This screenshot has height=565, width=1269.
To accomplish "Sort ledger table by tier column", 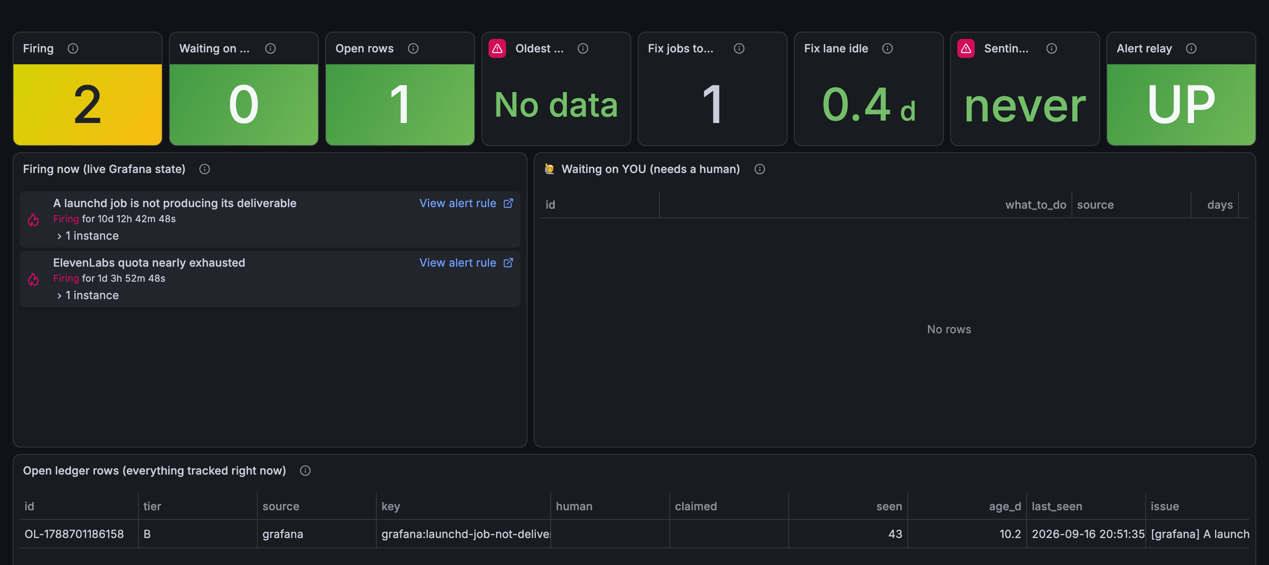I will pos(152,506).
